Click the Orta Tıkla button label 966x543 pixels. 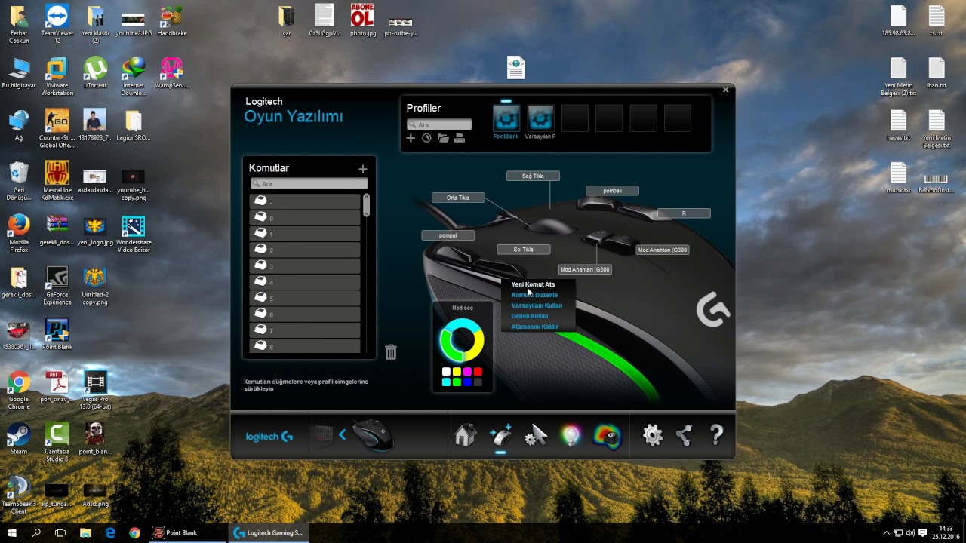[x=458, y=198]
